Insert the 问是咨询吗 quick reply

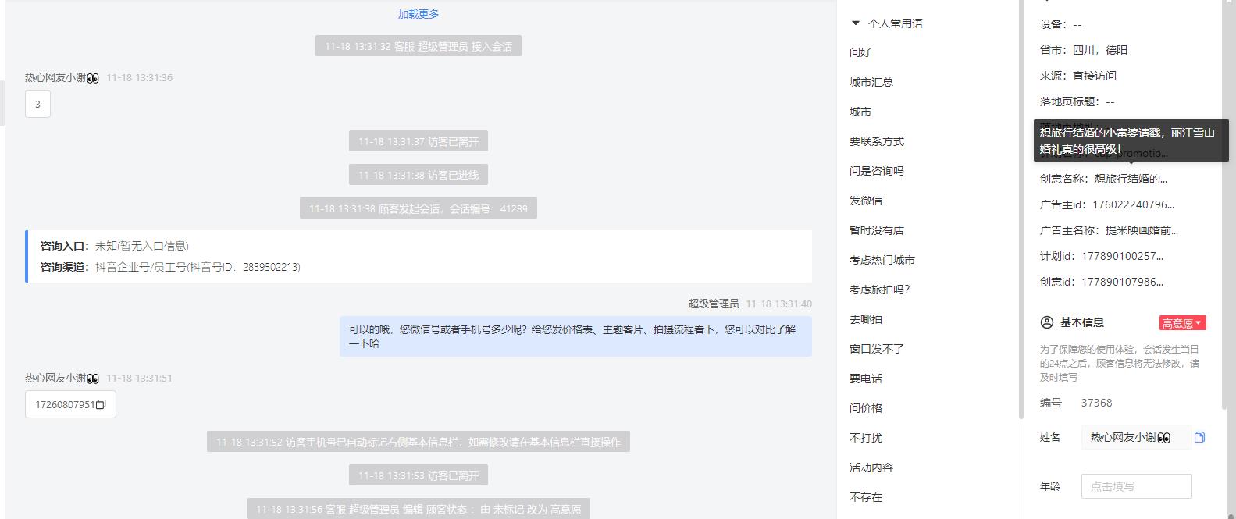point(877,171)
